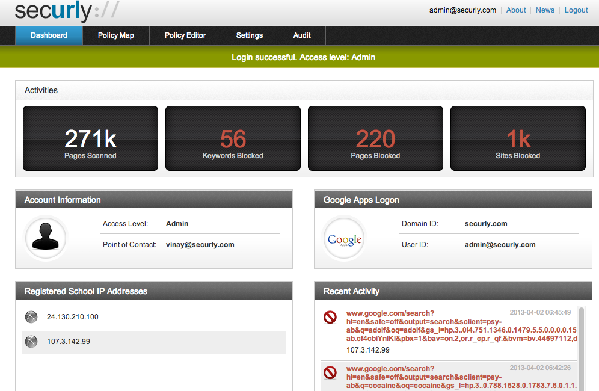Click admin@securly.com in the header
The height and width of the screenshot is (391, 599).
point(462,10)
